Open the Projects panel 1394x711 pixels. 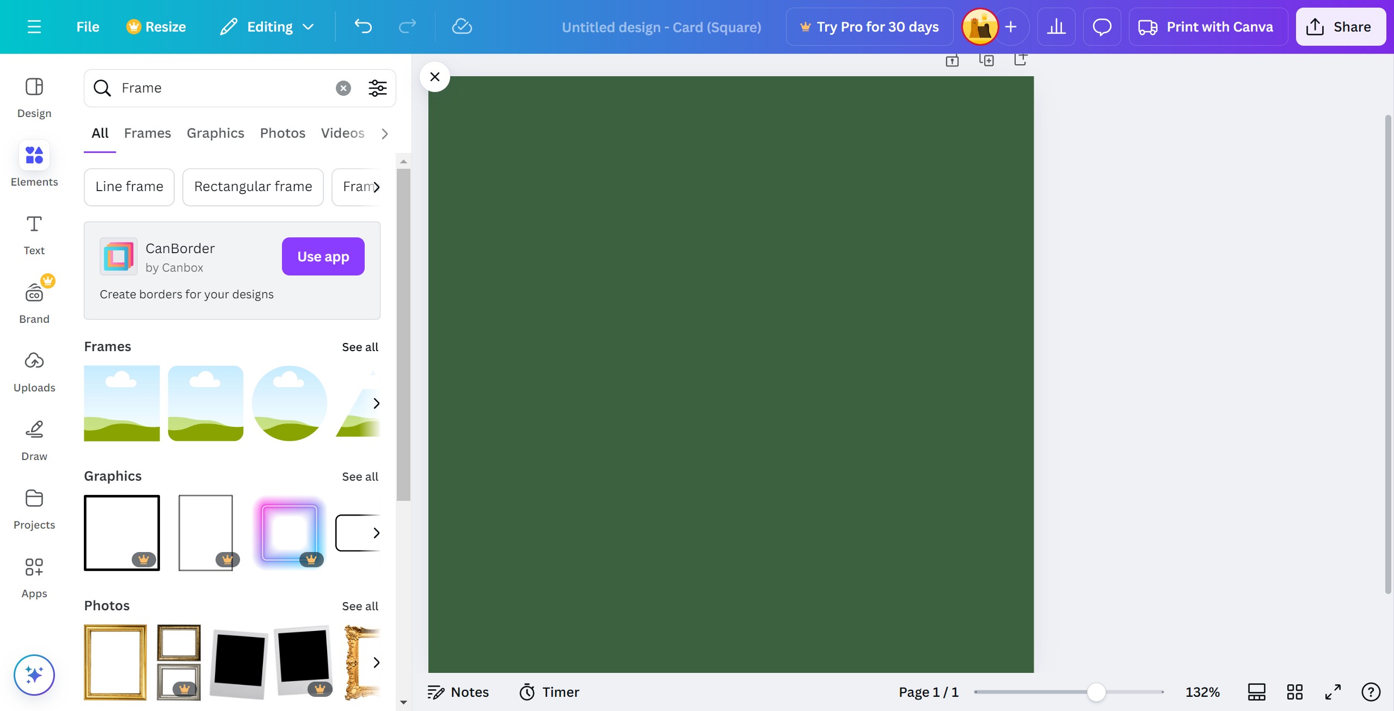click(x=34, y=508)
